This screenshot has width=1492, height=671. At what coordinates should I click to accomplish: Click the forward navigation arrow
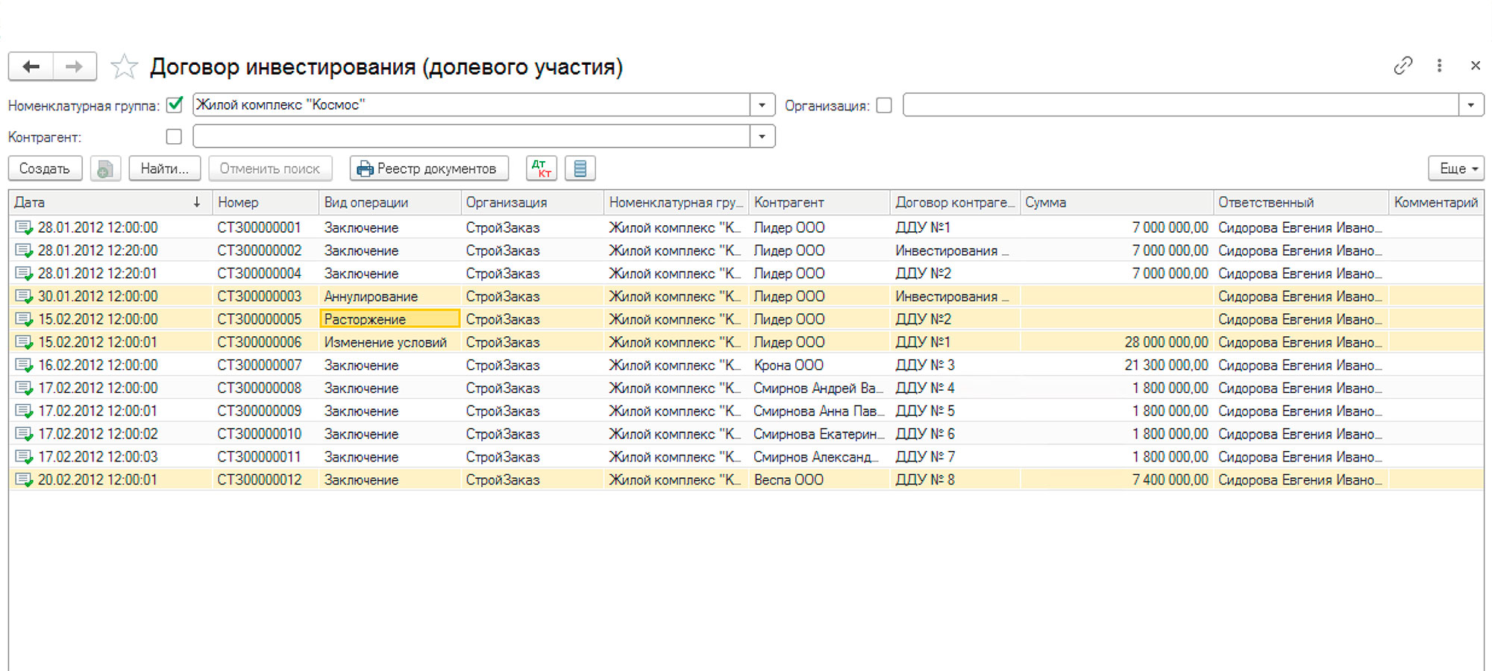click(x=74, y=66)
